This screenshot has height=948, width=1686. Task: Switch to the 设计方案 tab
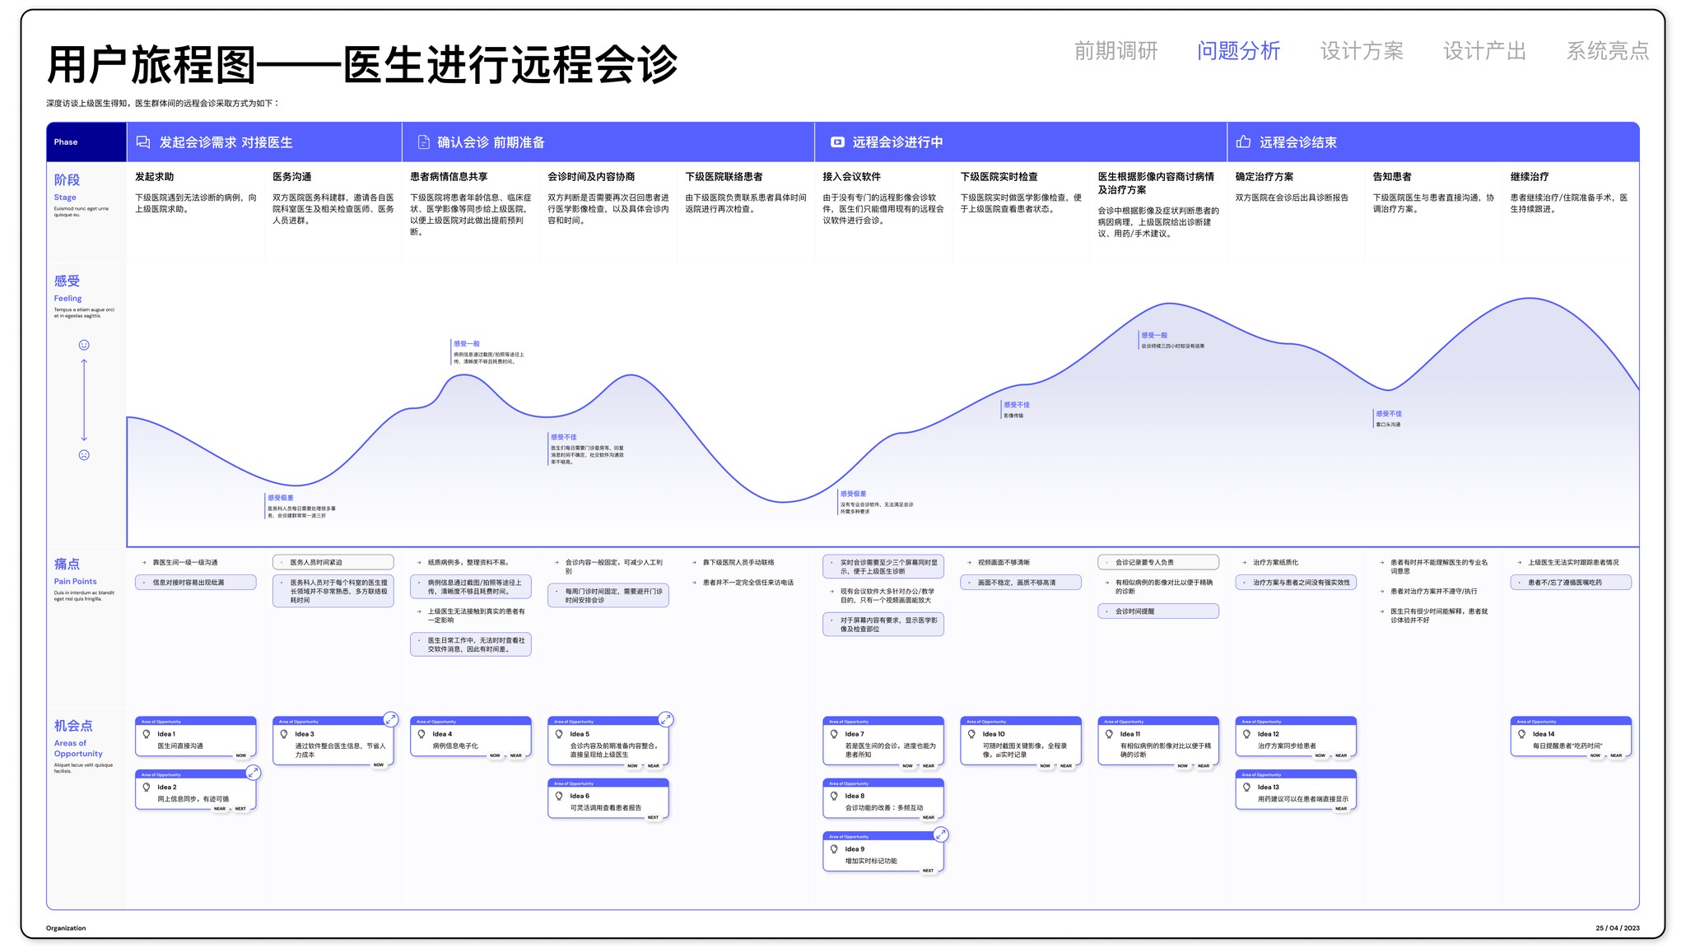[x=1362, y=51]
